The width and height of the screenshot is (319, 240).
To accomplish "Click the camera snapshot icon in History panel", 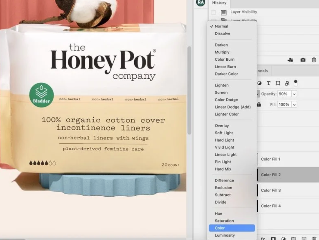I will [x=303, y=60].
